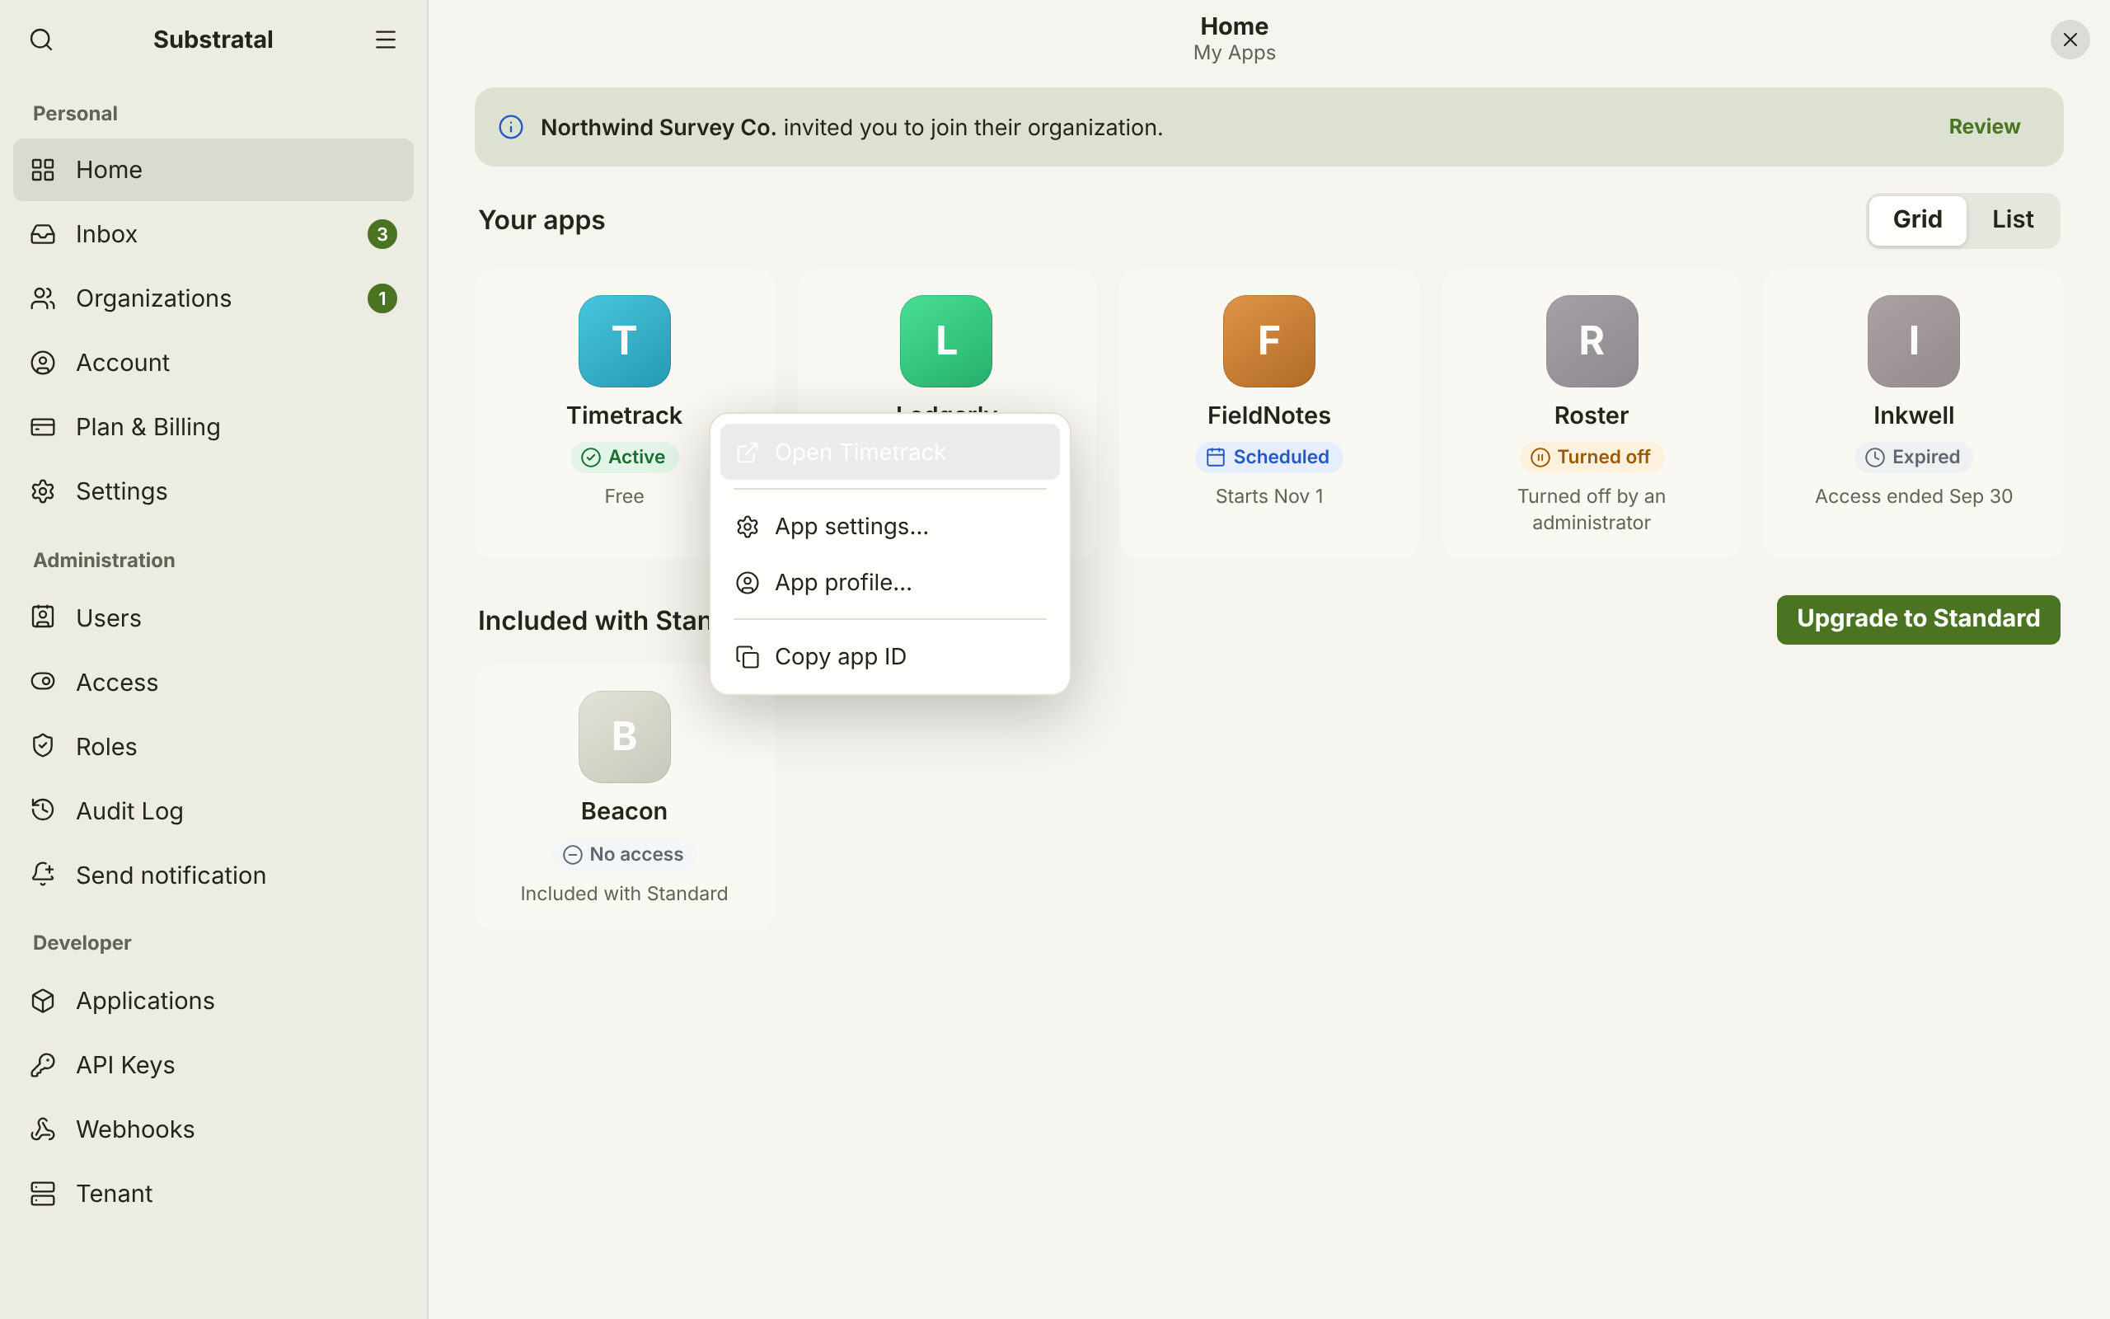Viewport: 2110px width, 1319px height.
Task: Open the search magnifier icon
Action: [x=41, y=40]
